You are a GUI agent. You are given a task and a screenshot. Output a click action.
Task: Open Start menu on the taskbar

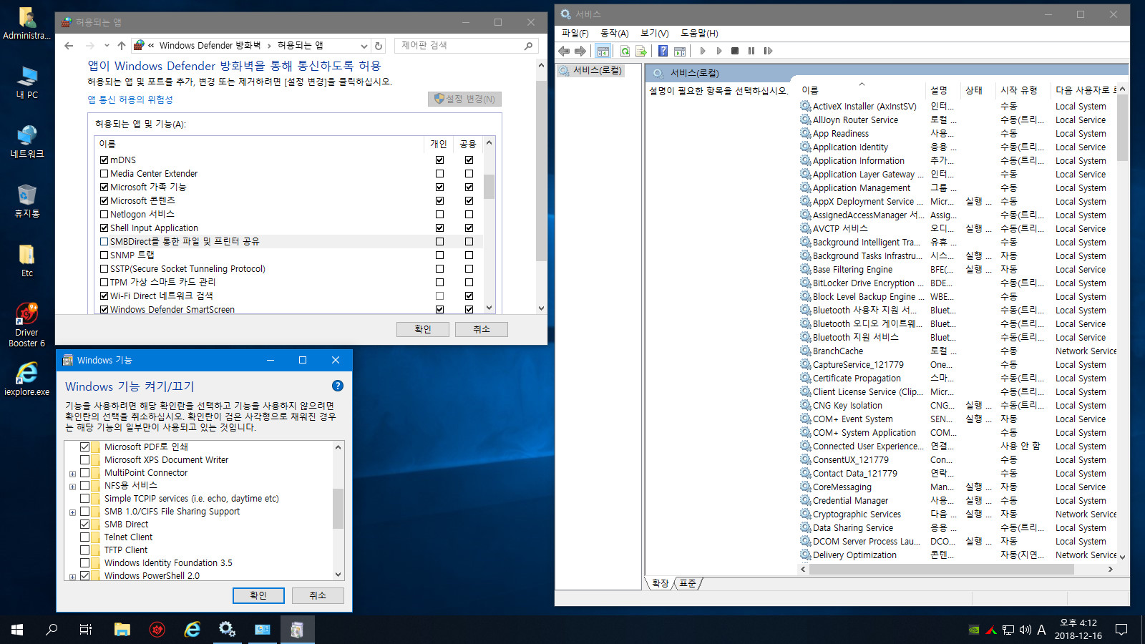click(x=17, y=630)
